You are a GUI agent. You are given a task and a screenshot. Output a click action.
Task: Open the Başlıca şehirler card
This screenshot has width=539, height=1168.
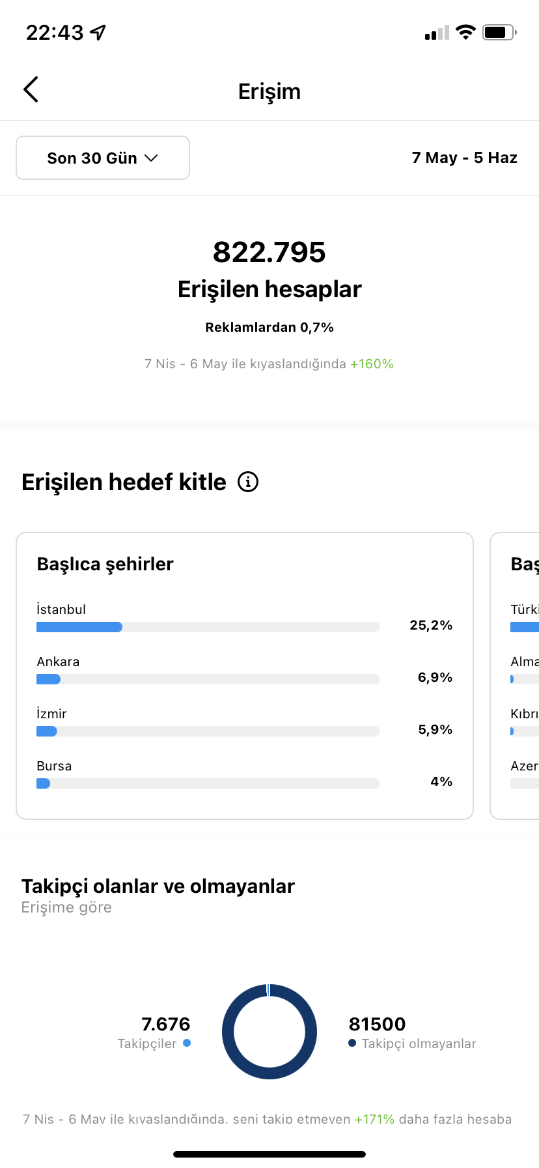(x=245, y=676)
